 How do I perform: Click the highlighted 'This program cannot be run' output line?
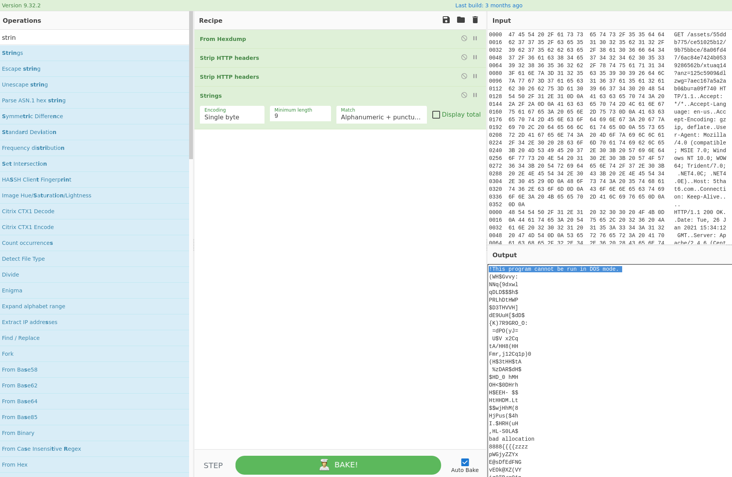coord(555,269)
